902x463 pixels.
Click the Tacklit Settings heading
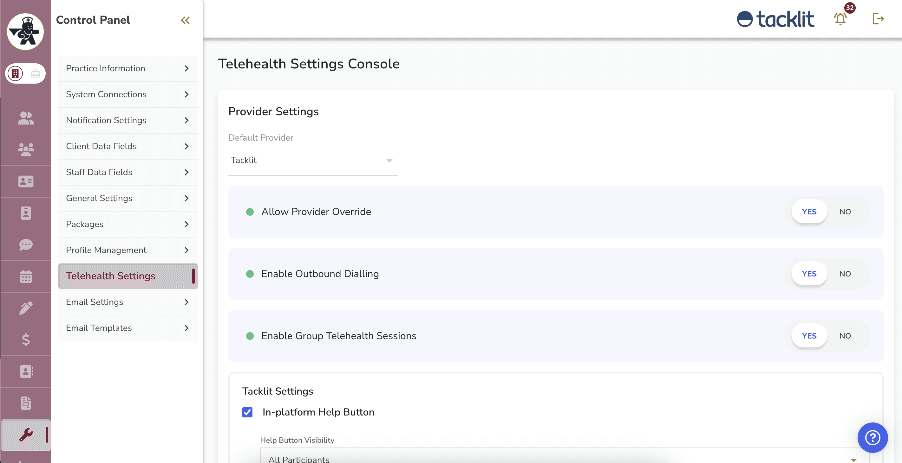click(x=278, y=391)
